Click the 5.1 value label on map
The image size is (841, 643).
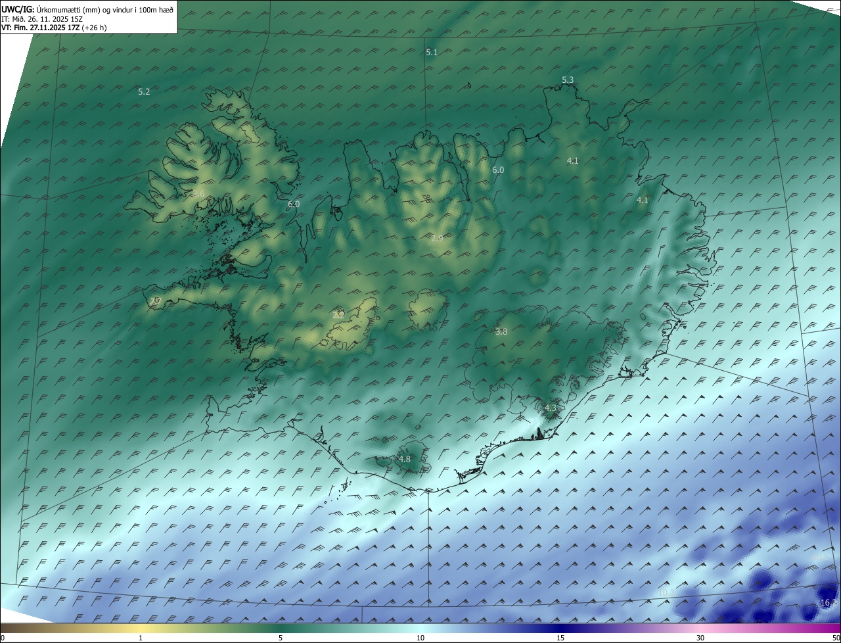432,52
